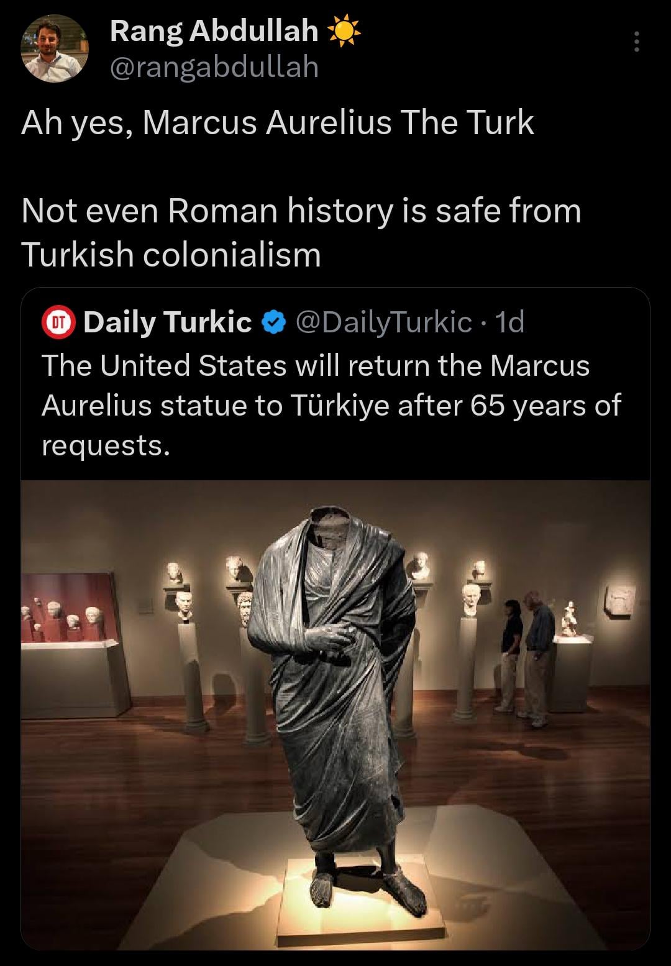The height and width of the screenshot is (966, 671).
Task: Click the blue verified badge beside Daily Turkic
Action: click(273, 322)
